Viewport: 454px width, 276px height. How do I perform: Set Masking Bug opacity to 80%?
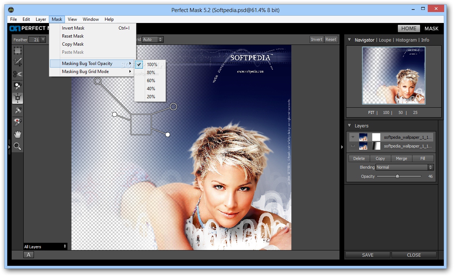coord(150,73)
